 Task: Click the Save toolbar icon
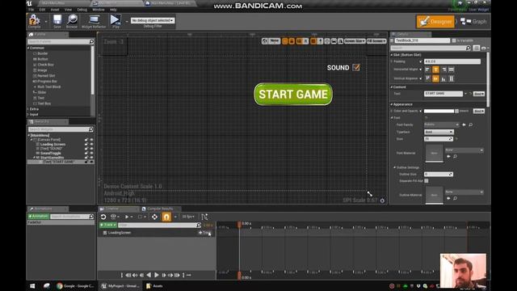pyautogui.click(x=57, y=21)
